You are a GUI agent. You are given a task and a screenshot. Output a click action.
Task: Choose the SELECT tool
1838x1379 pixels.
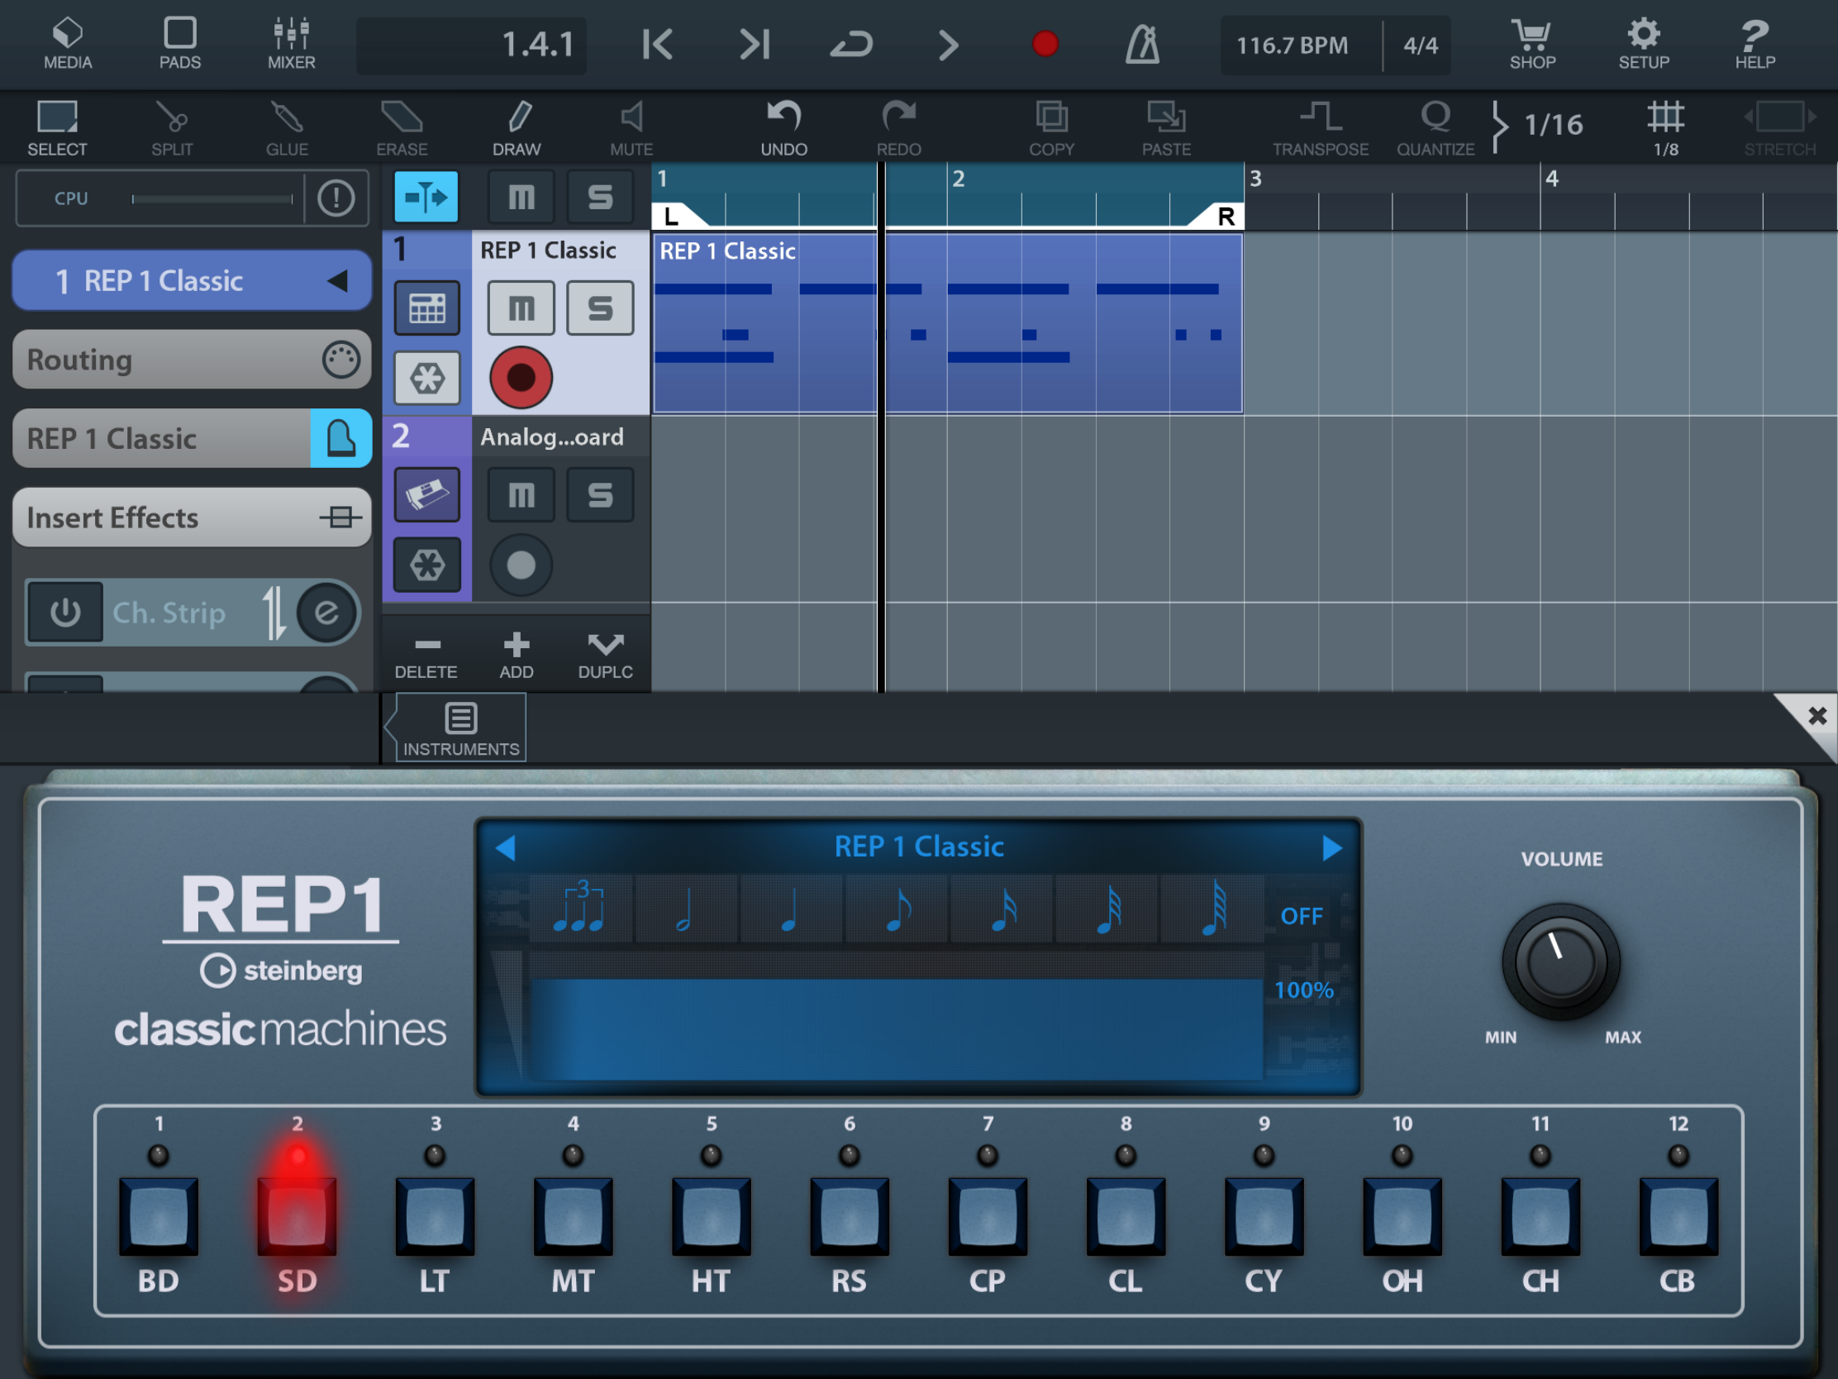click(57, 127)
